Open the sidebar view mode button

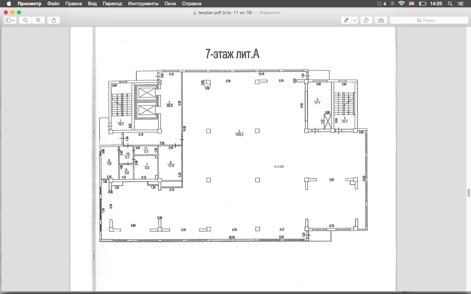(10, 20)
